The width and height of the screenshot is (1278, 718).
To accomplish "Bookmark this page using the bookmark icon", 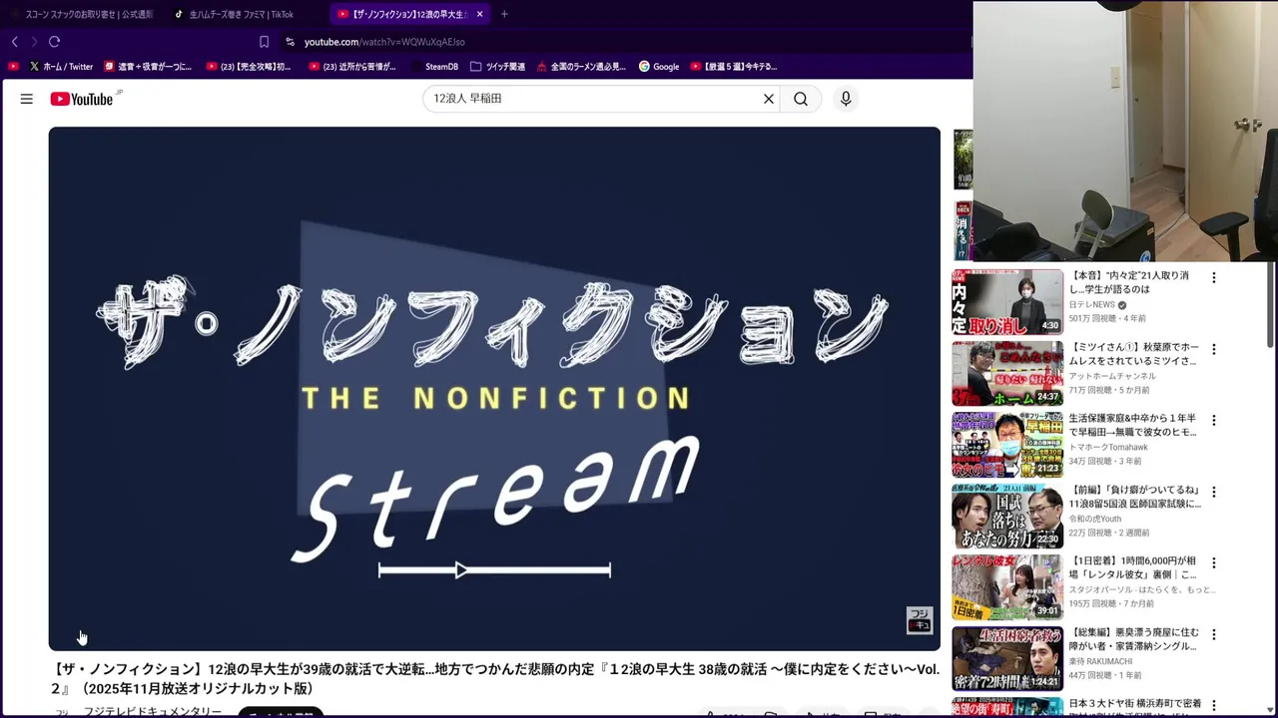I will 264,42.
